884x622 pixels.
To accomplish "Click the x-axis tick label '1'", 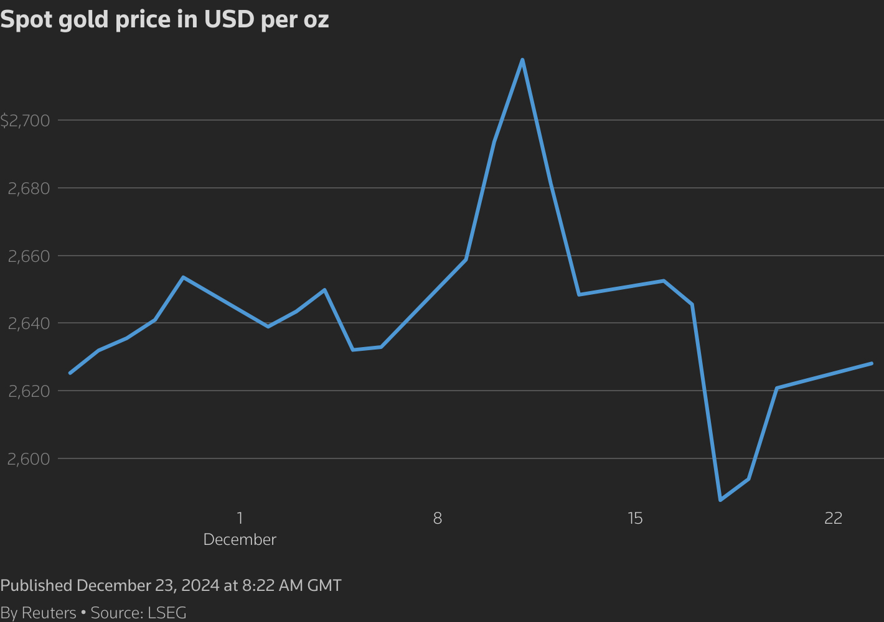I will point(240,518).
